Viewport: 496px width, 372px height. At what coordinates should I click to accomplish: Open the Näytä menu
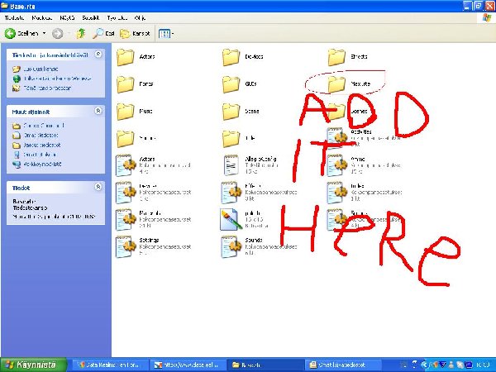point(67,18)
